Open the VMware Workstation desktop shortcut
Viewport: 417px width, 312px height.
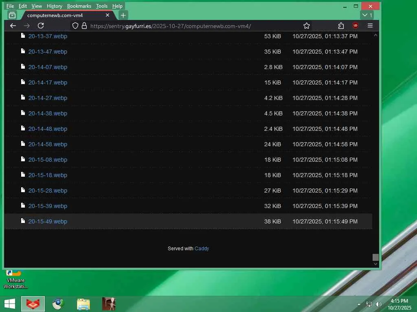pos(15,280)
